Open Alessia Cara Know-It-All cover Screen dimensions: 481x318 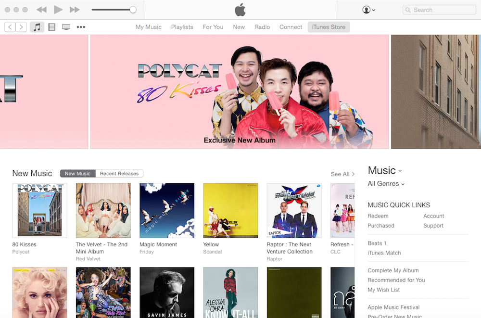pyautogui.click(x=230, y=293)
